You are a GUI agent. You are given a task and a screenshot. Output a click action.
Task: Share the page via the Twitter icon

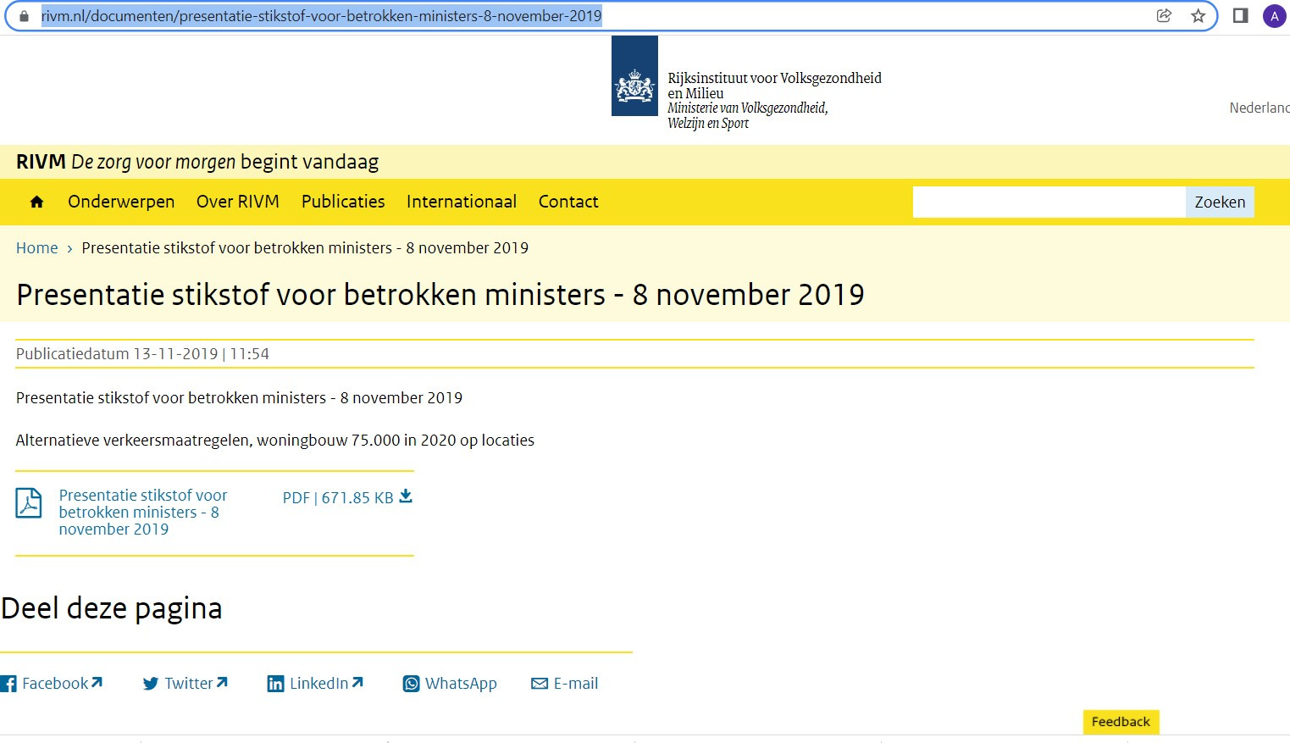coord(151,683)
